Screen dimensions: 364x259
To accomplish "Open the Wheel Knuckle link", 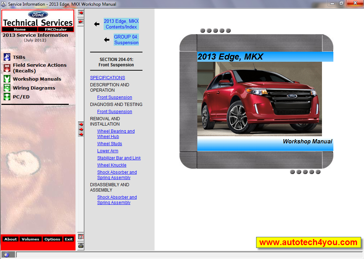I will 112,165.
